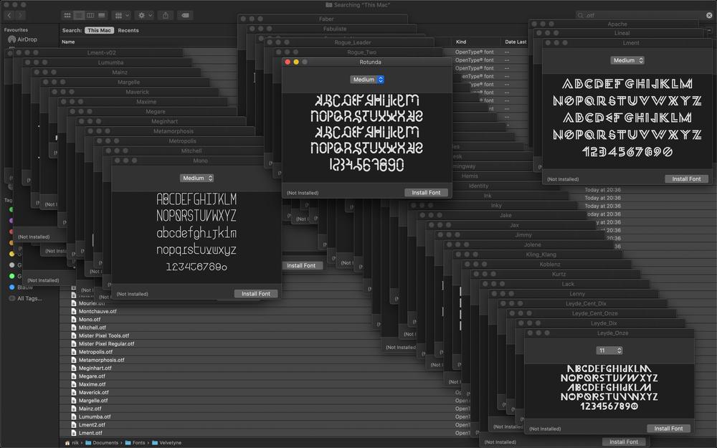Click the Edit Tags toolbar icon
Screen dimensions: 717x448
185,16
